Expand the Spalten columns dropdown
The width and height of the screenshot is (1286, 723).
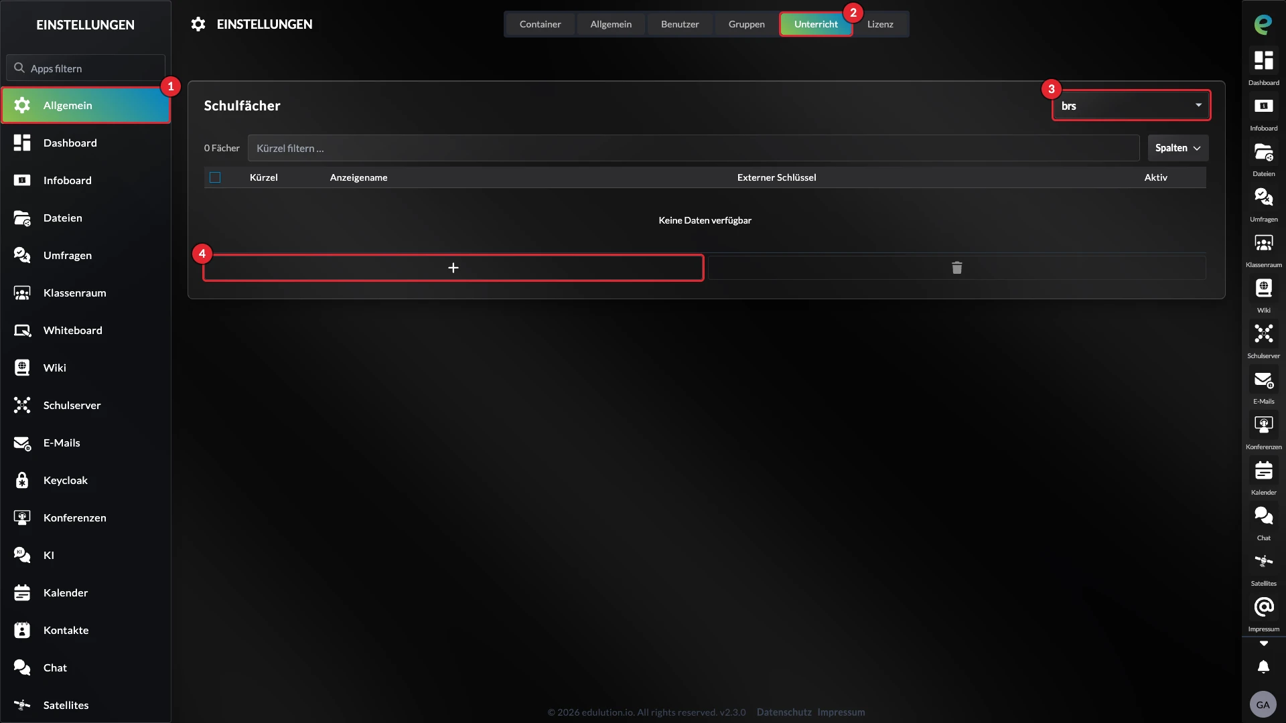[x=1178, y=148]
